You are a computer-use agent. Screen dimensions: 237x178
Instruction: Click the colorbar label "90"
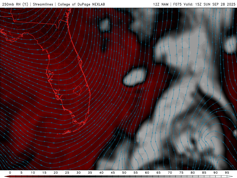[x=215, y=173]
